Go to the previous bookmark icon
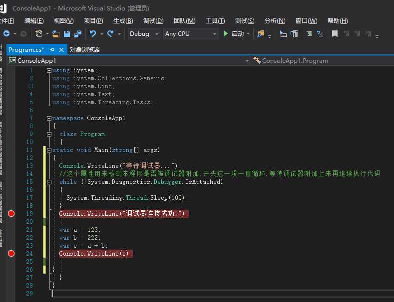 click(347, 33)
